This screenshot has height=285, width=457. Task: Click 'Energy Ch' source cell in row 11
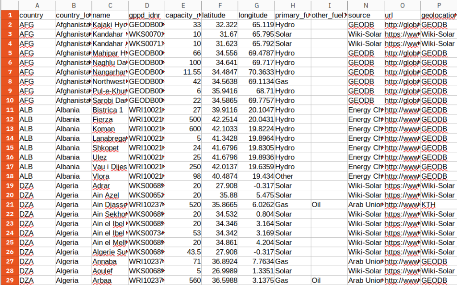tap(366, 110)
